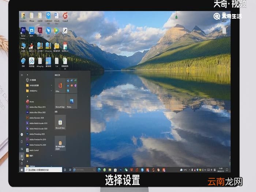This screenshot has height=192, width=256.
Task: Open File Explorer on the taskbar
Action: click(x=110, y=170)
